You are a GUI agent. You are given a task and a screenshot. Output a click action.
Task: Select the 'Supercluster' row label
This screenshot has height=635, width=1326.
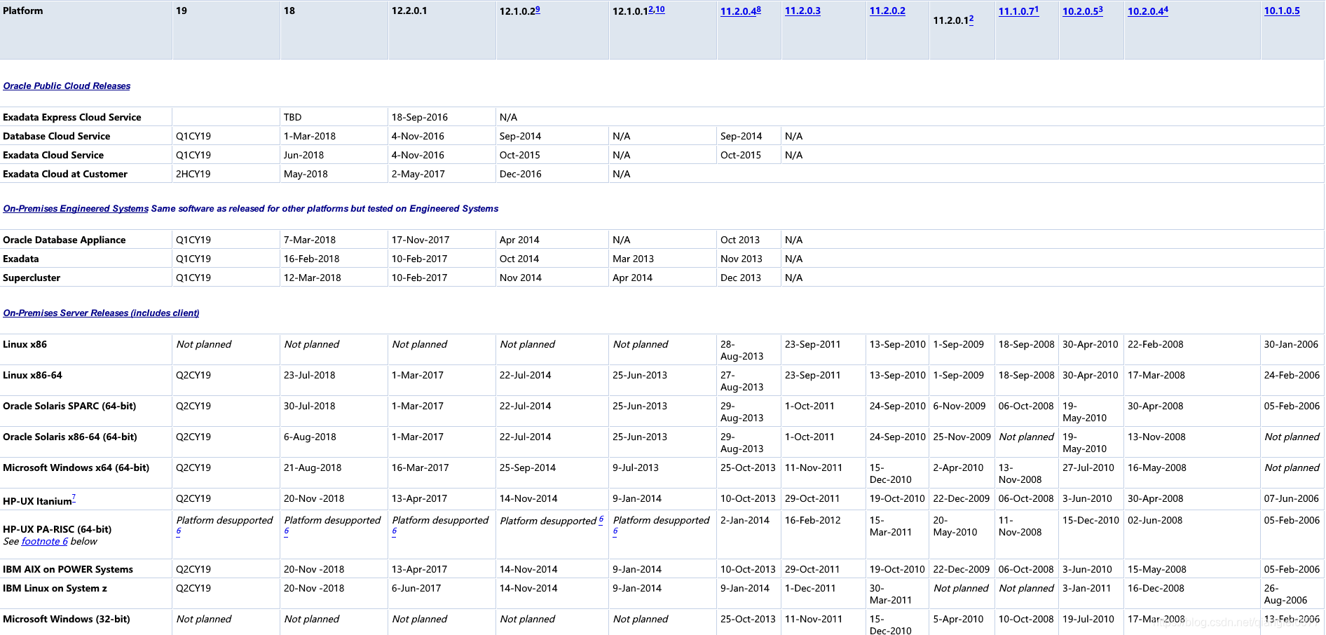point(32,278)
